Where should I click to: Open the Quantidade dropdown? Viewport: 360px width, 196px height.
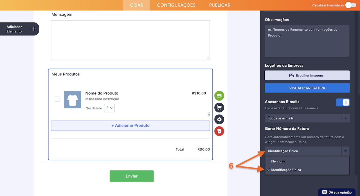pyautogui.click(x=109, y=108)
